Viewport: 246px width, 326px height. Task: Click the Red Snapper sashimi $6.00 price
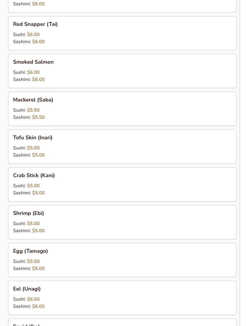pos(38,42)
